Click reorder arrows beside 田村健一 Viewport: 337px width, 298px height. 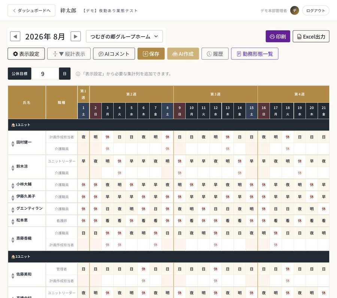tap(13, 144)
